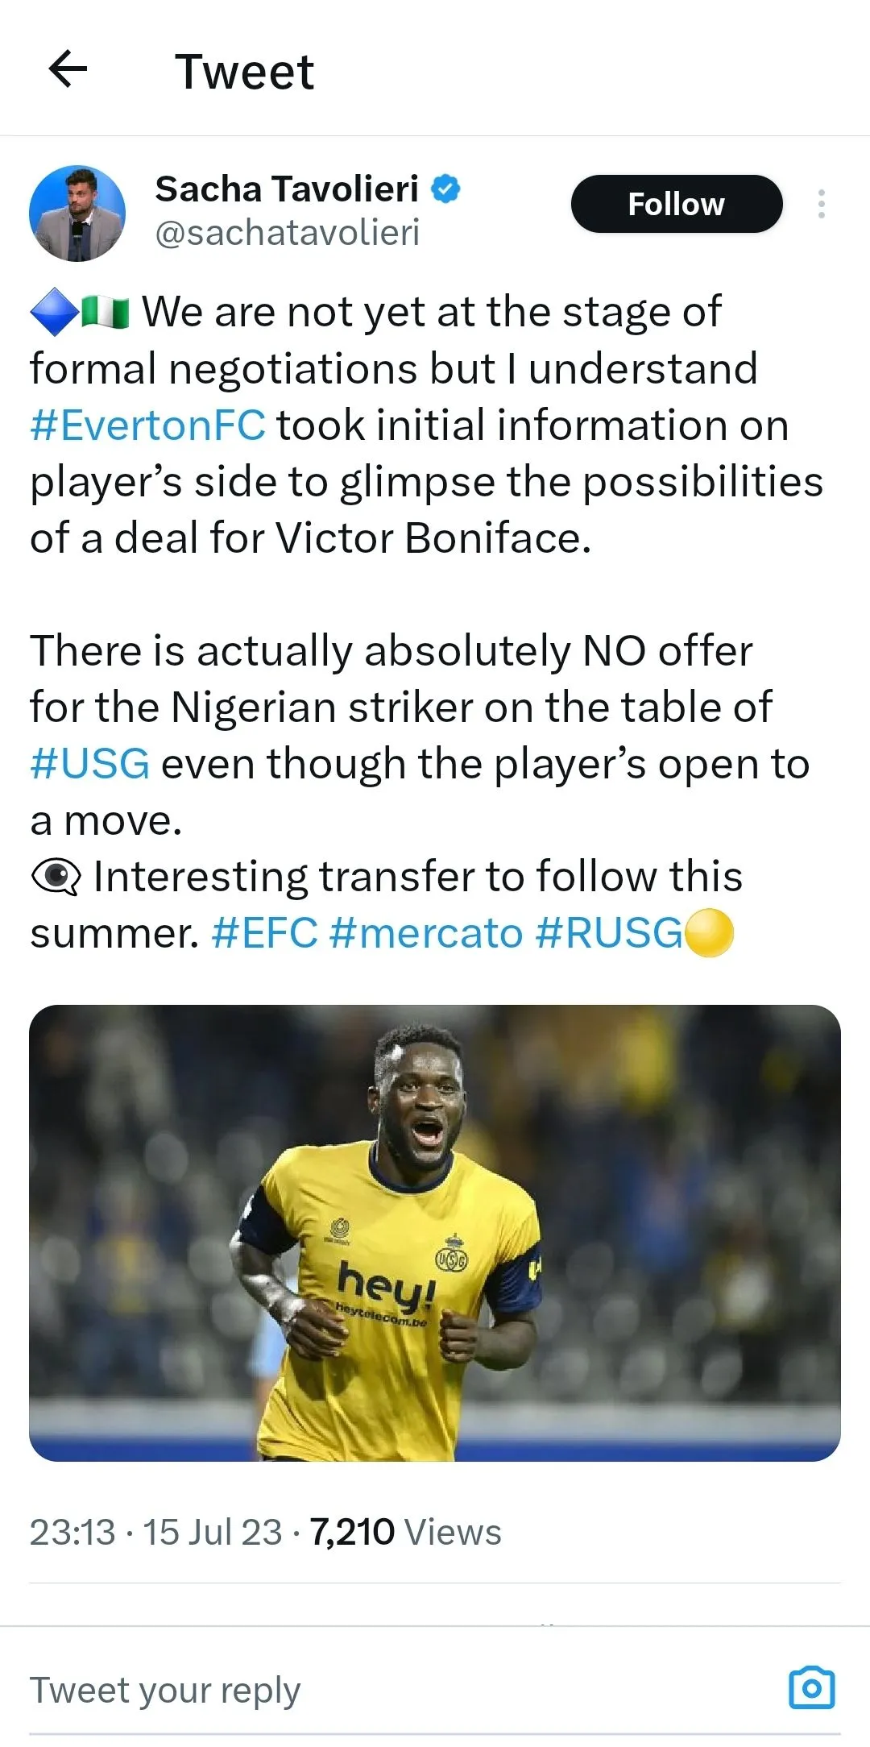Screen dimensions: 870x1747
Task: Tap the eye speech bubble emoji
Action: coord(56,877)
